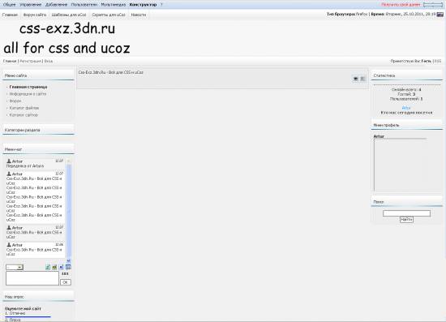This screenshot has height=322, width=446.
Task: Click the refresh icon above mini-chat input
Action: pyautogui.click(x=48, y=267)
